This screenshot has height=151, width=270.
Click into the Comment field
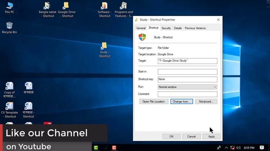187,94
